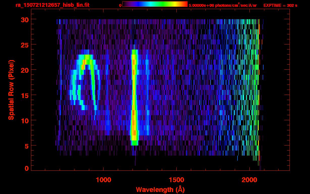The height and width of the screenshot is (194, 310).
Task: Click the 5.00000e+06 photons/cm²/sec/A/sr label
Action: 223,5
